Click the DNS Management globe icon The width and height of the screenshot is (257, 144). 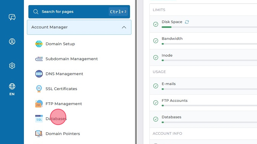click(x=39, y=74)
